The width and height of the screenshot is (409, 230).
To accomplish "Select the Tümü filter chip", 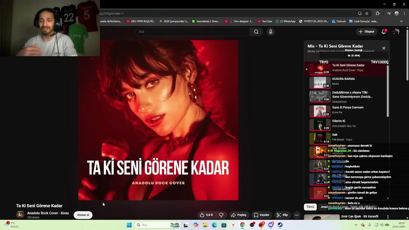I will (x=310, y=207).
